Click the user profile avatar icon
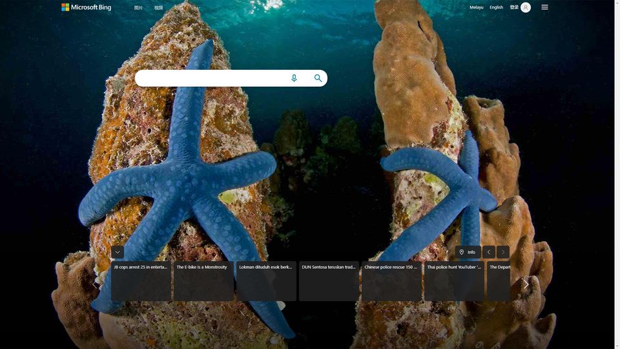The width and height of the screenshot is (620, 349). click(x=526, y=7)
